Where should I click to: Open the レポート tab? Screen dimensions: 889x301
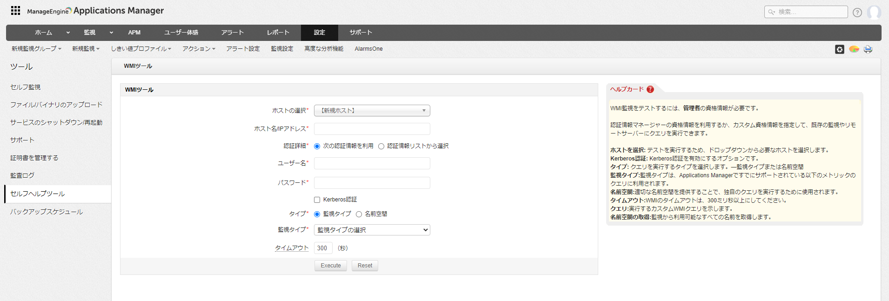[x=278, y=33]
